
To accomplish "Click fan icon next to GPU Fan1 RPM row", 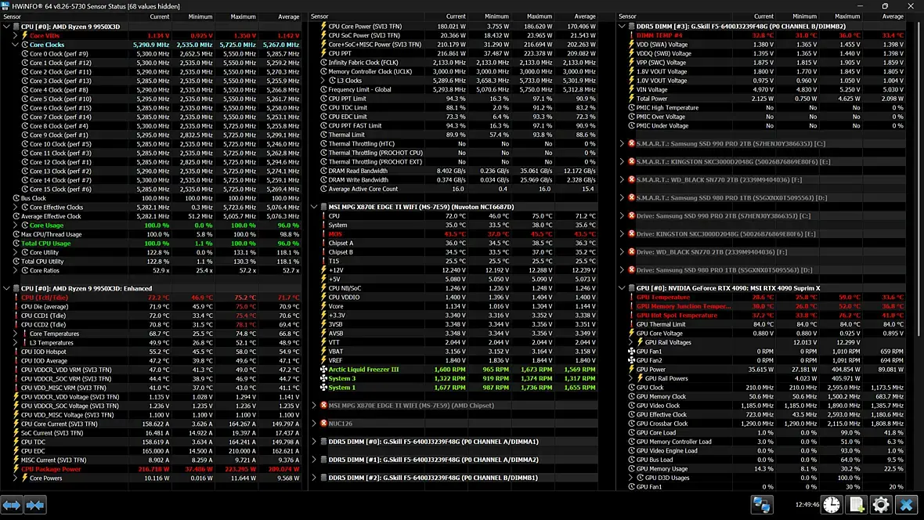I will pyautogui.click(x=631, y=352).
